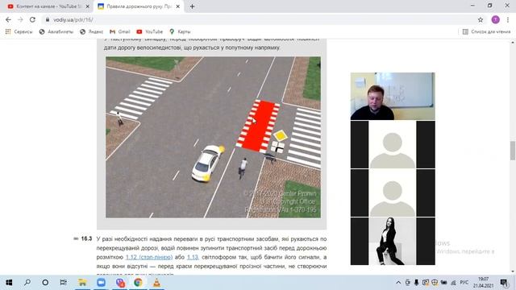Image resolution: width=516 pixels, height=290 pixels.
Task: Open Windows taskbar search
Action: pyautogui.click(x=27, y=283)
